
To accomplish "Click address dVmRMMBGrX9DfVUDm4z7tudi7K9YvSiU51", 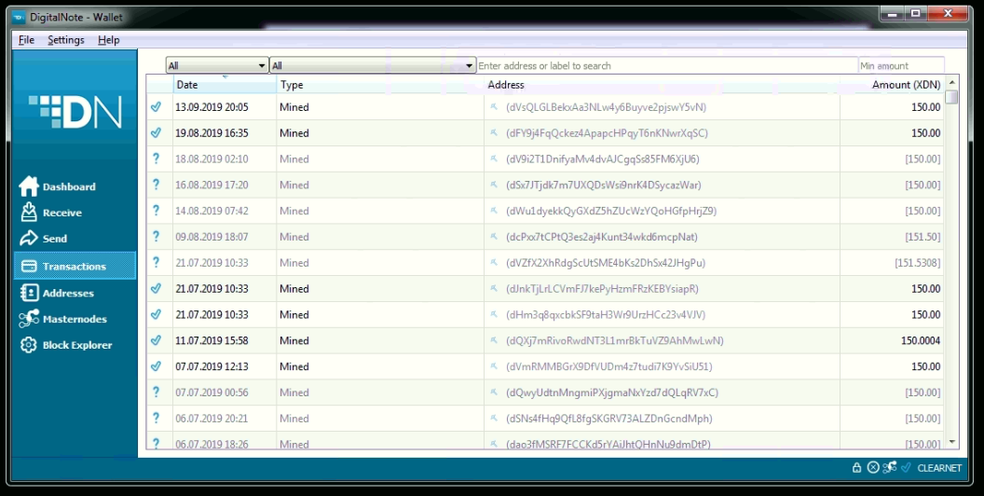I will pyautogui.click(x=609, y=366).
